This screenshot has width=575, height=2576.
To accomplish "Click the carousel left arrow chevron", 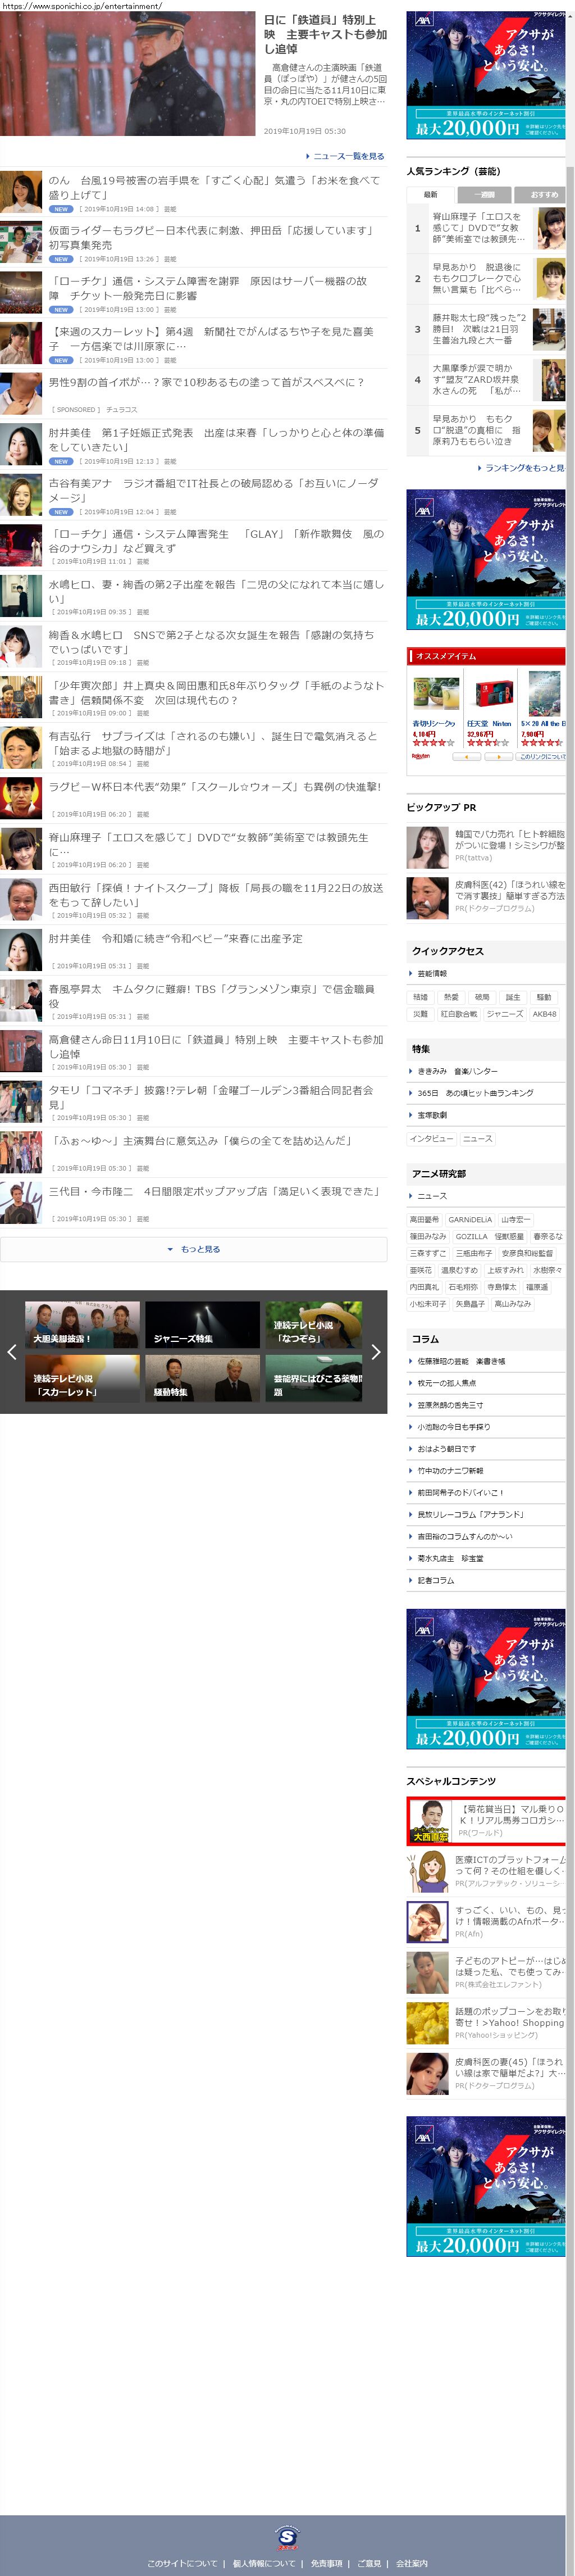I will pos(12,1352).
